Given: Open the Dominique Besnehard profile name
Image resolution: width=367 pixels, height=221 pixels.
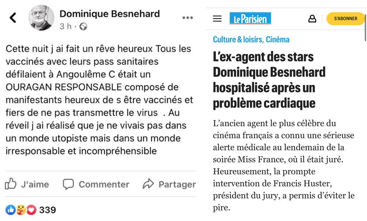Looking at the screenshot, I should click(x=110, y=14).
